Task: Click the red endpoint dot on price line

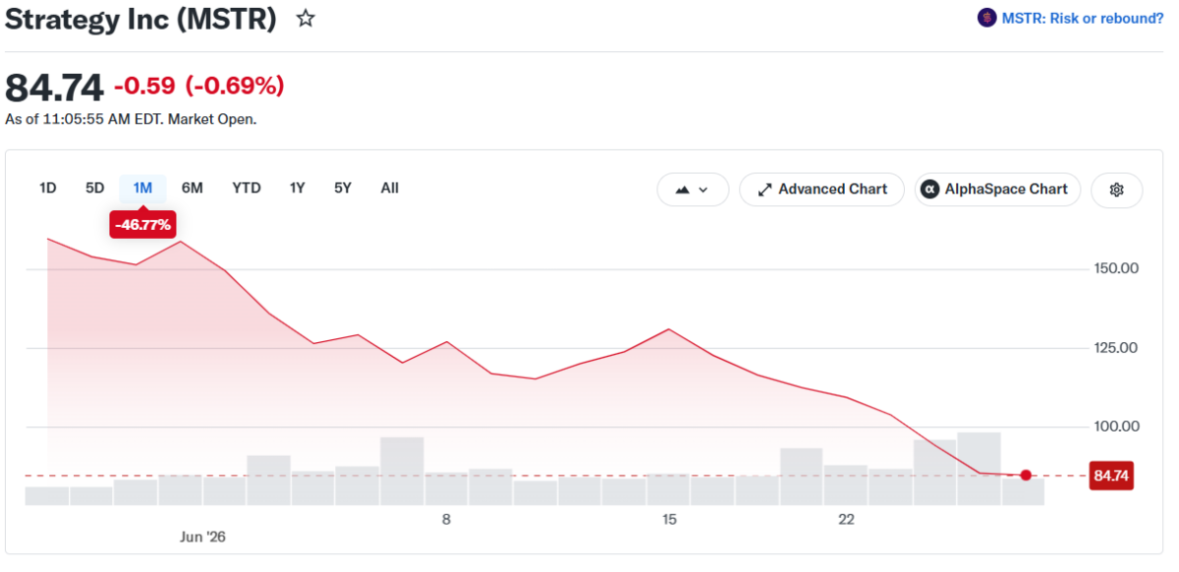Action: coord(1026,476)
